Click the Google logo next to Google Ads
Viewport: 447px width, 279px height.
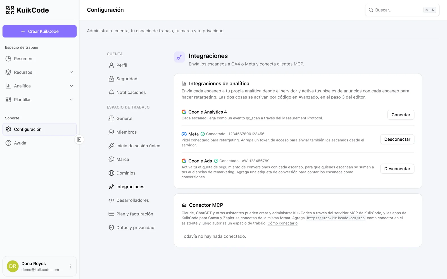pos(184,161)
